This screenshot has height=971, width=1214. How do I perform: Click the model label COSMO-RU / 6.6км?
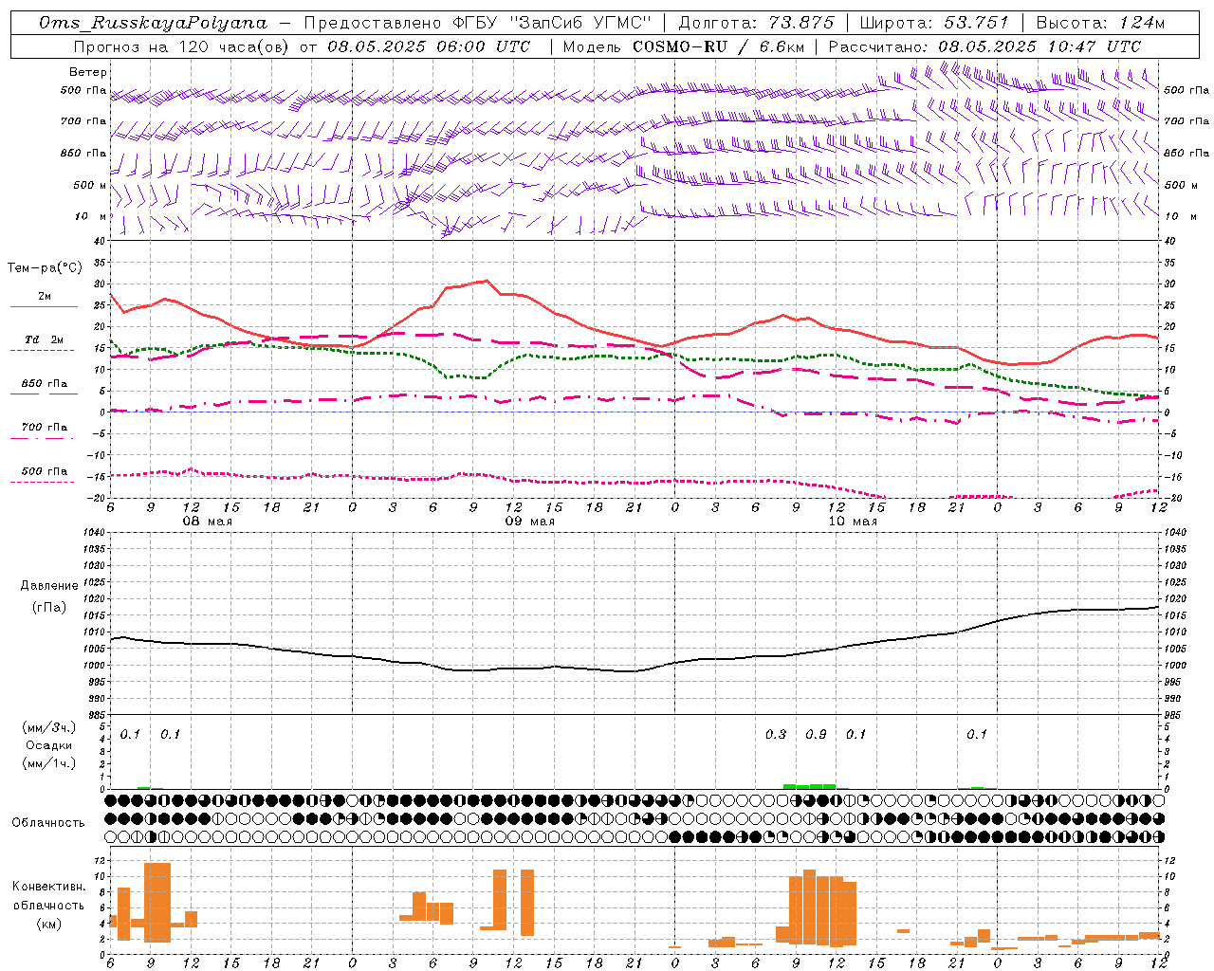(718, 46)
